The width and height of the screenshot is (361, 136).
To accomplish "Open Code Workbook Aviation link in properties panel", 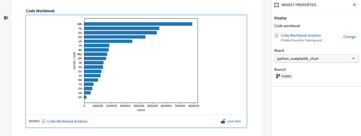I will tap(301, 36).
